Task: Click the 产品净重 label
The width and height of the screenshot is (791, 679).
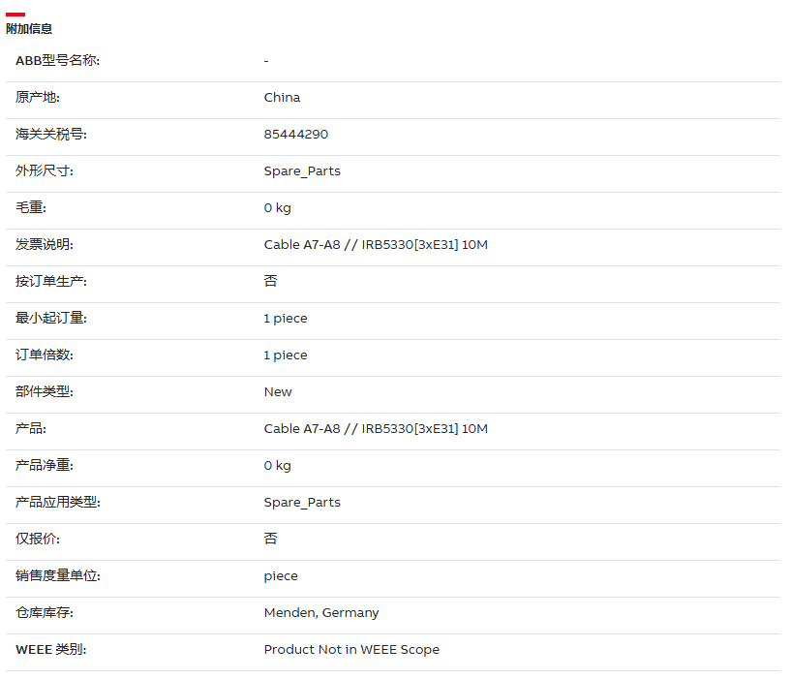Action: pyautogui.click(x=45, y=466)
